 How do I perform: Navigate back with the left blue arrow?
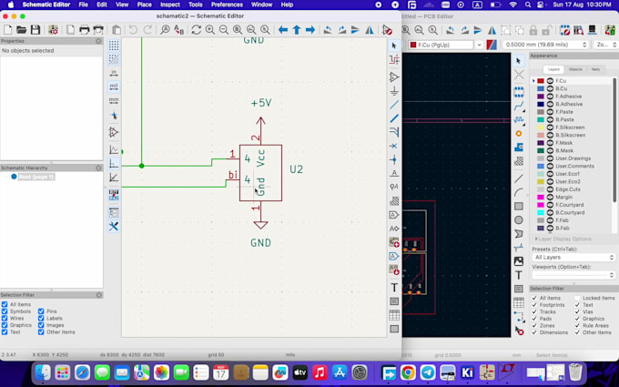tap(283, 30)
